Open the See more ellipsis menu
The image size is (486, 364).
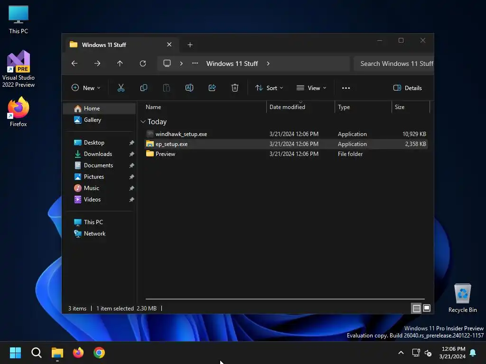[x=346, y=88]
